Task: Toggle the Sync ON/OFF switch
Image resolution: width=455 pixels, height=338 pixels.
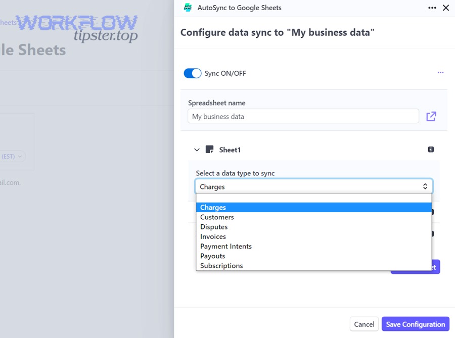Action: 193,73
